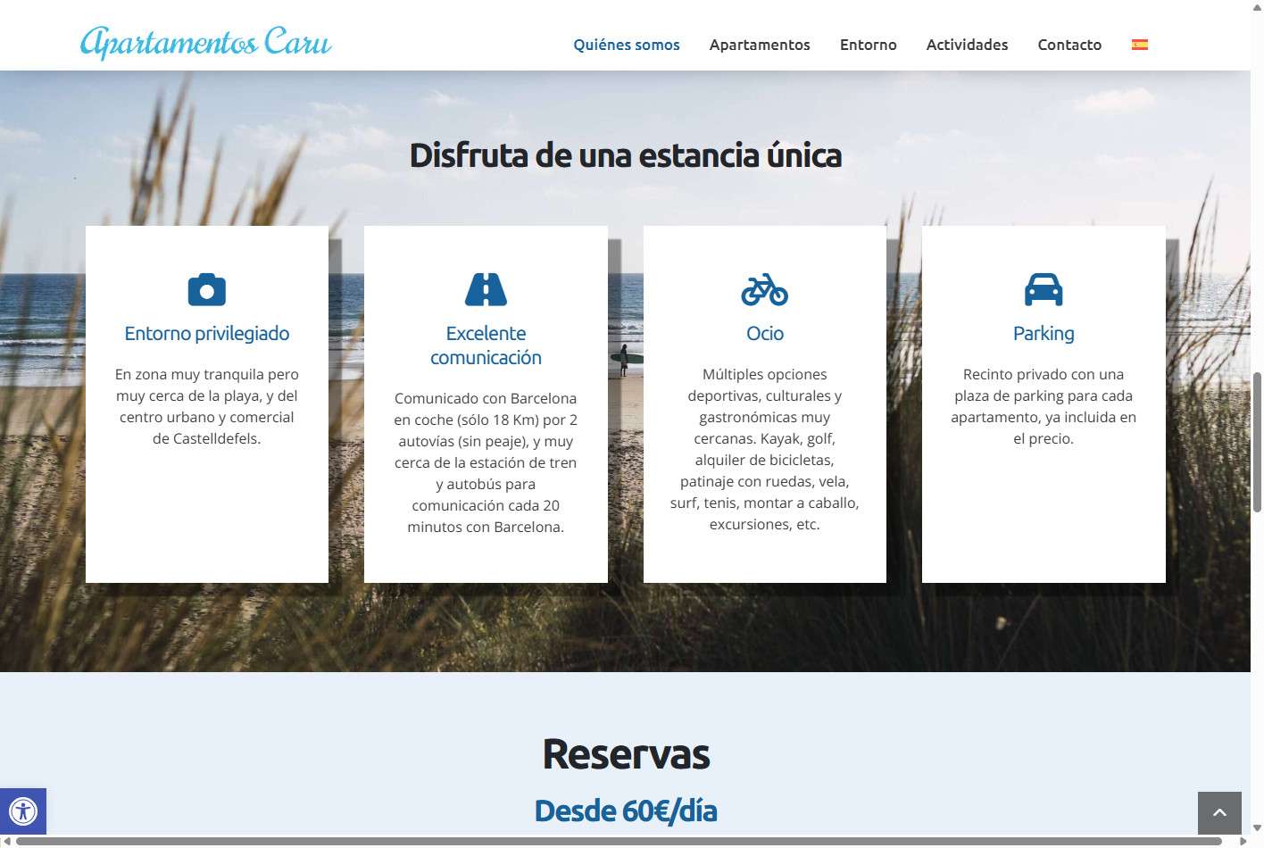Click the camera icon above Entorno privilegiado
The height and width of the screenshot is (848, 1264).
(206, 290)
